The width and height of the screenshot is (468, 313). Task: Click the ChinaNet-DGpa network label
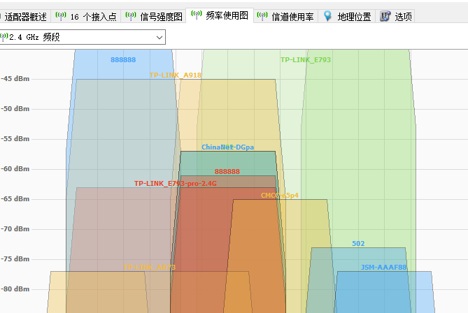point(228,147)
